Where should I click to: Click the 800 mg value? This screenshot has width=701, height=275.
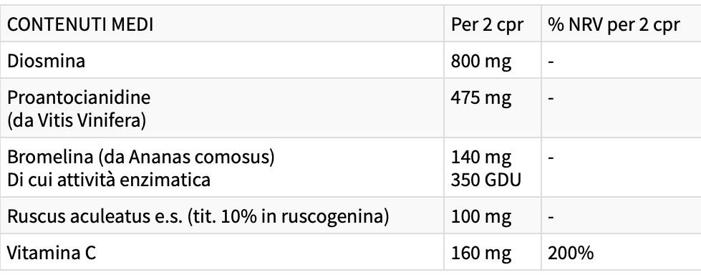point(481,61)
